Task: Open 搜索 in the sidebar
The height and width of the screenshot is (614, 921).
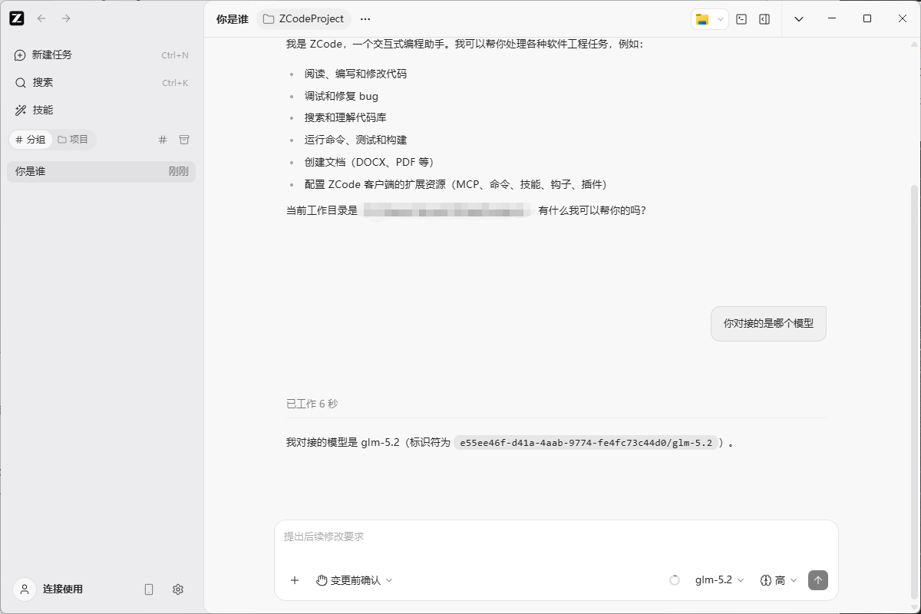Action: pos(101,83)
